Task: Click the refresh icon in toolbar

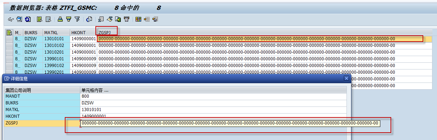Action: [28, 19]
